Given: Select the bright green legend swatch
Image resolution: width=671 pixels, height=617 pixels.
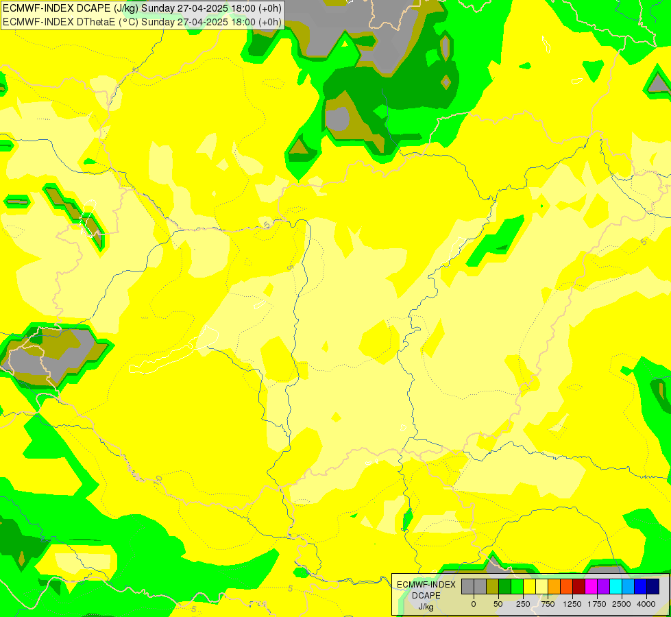Looking at the screenshot, I should pos(517,586).
